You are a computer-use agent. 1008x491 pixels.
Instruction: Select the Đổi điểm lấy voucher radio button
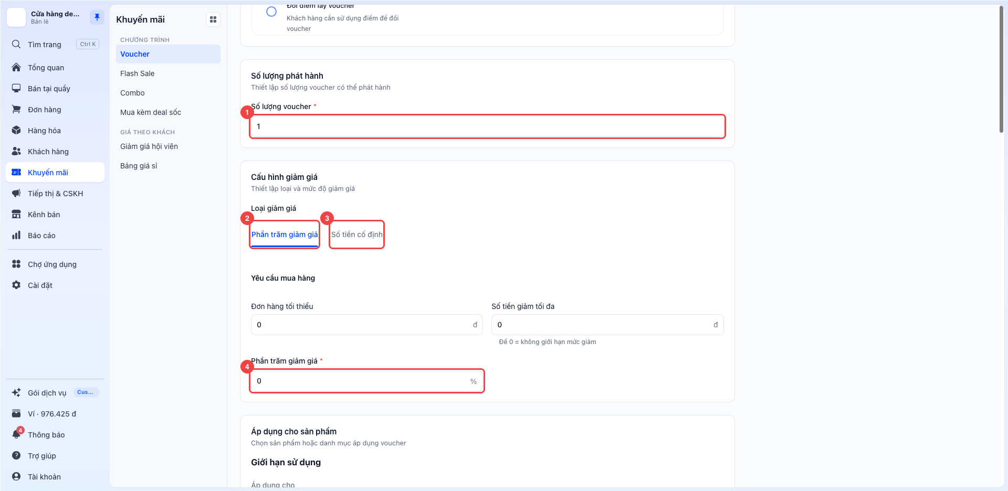[271, 12]
